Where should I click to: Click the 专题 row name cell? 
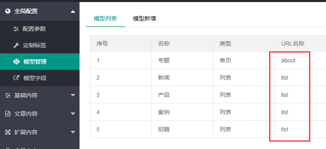pos(182,60)
